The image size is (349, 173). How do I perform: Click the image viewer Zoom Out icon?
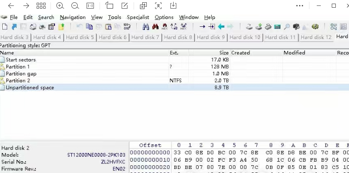pos(75,6)
